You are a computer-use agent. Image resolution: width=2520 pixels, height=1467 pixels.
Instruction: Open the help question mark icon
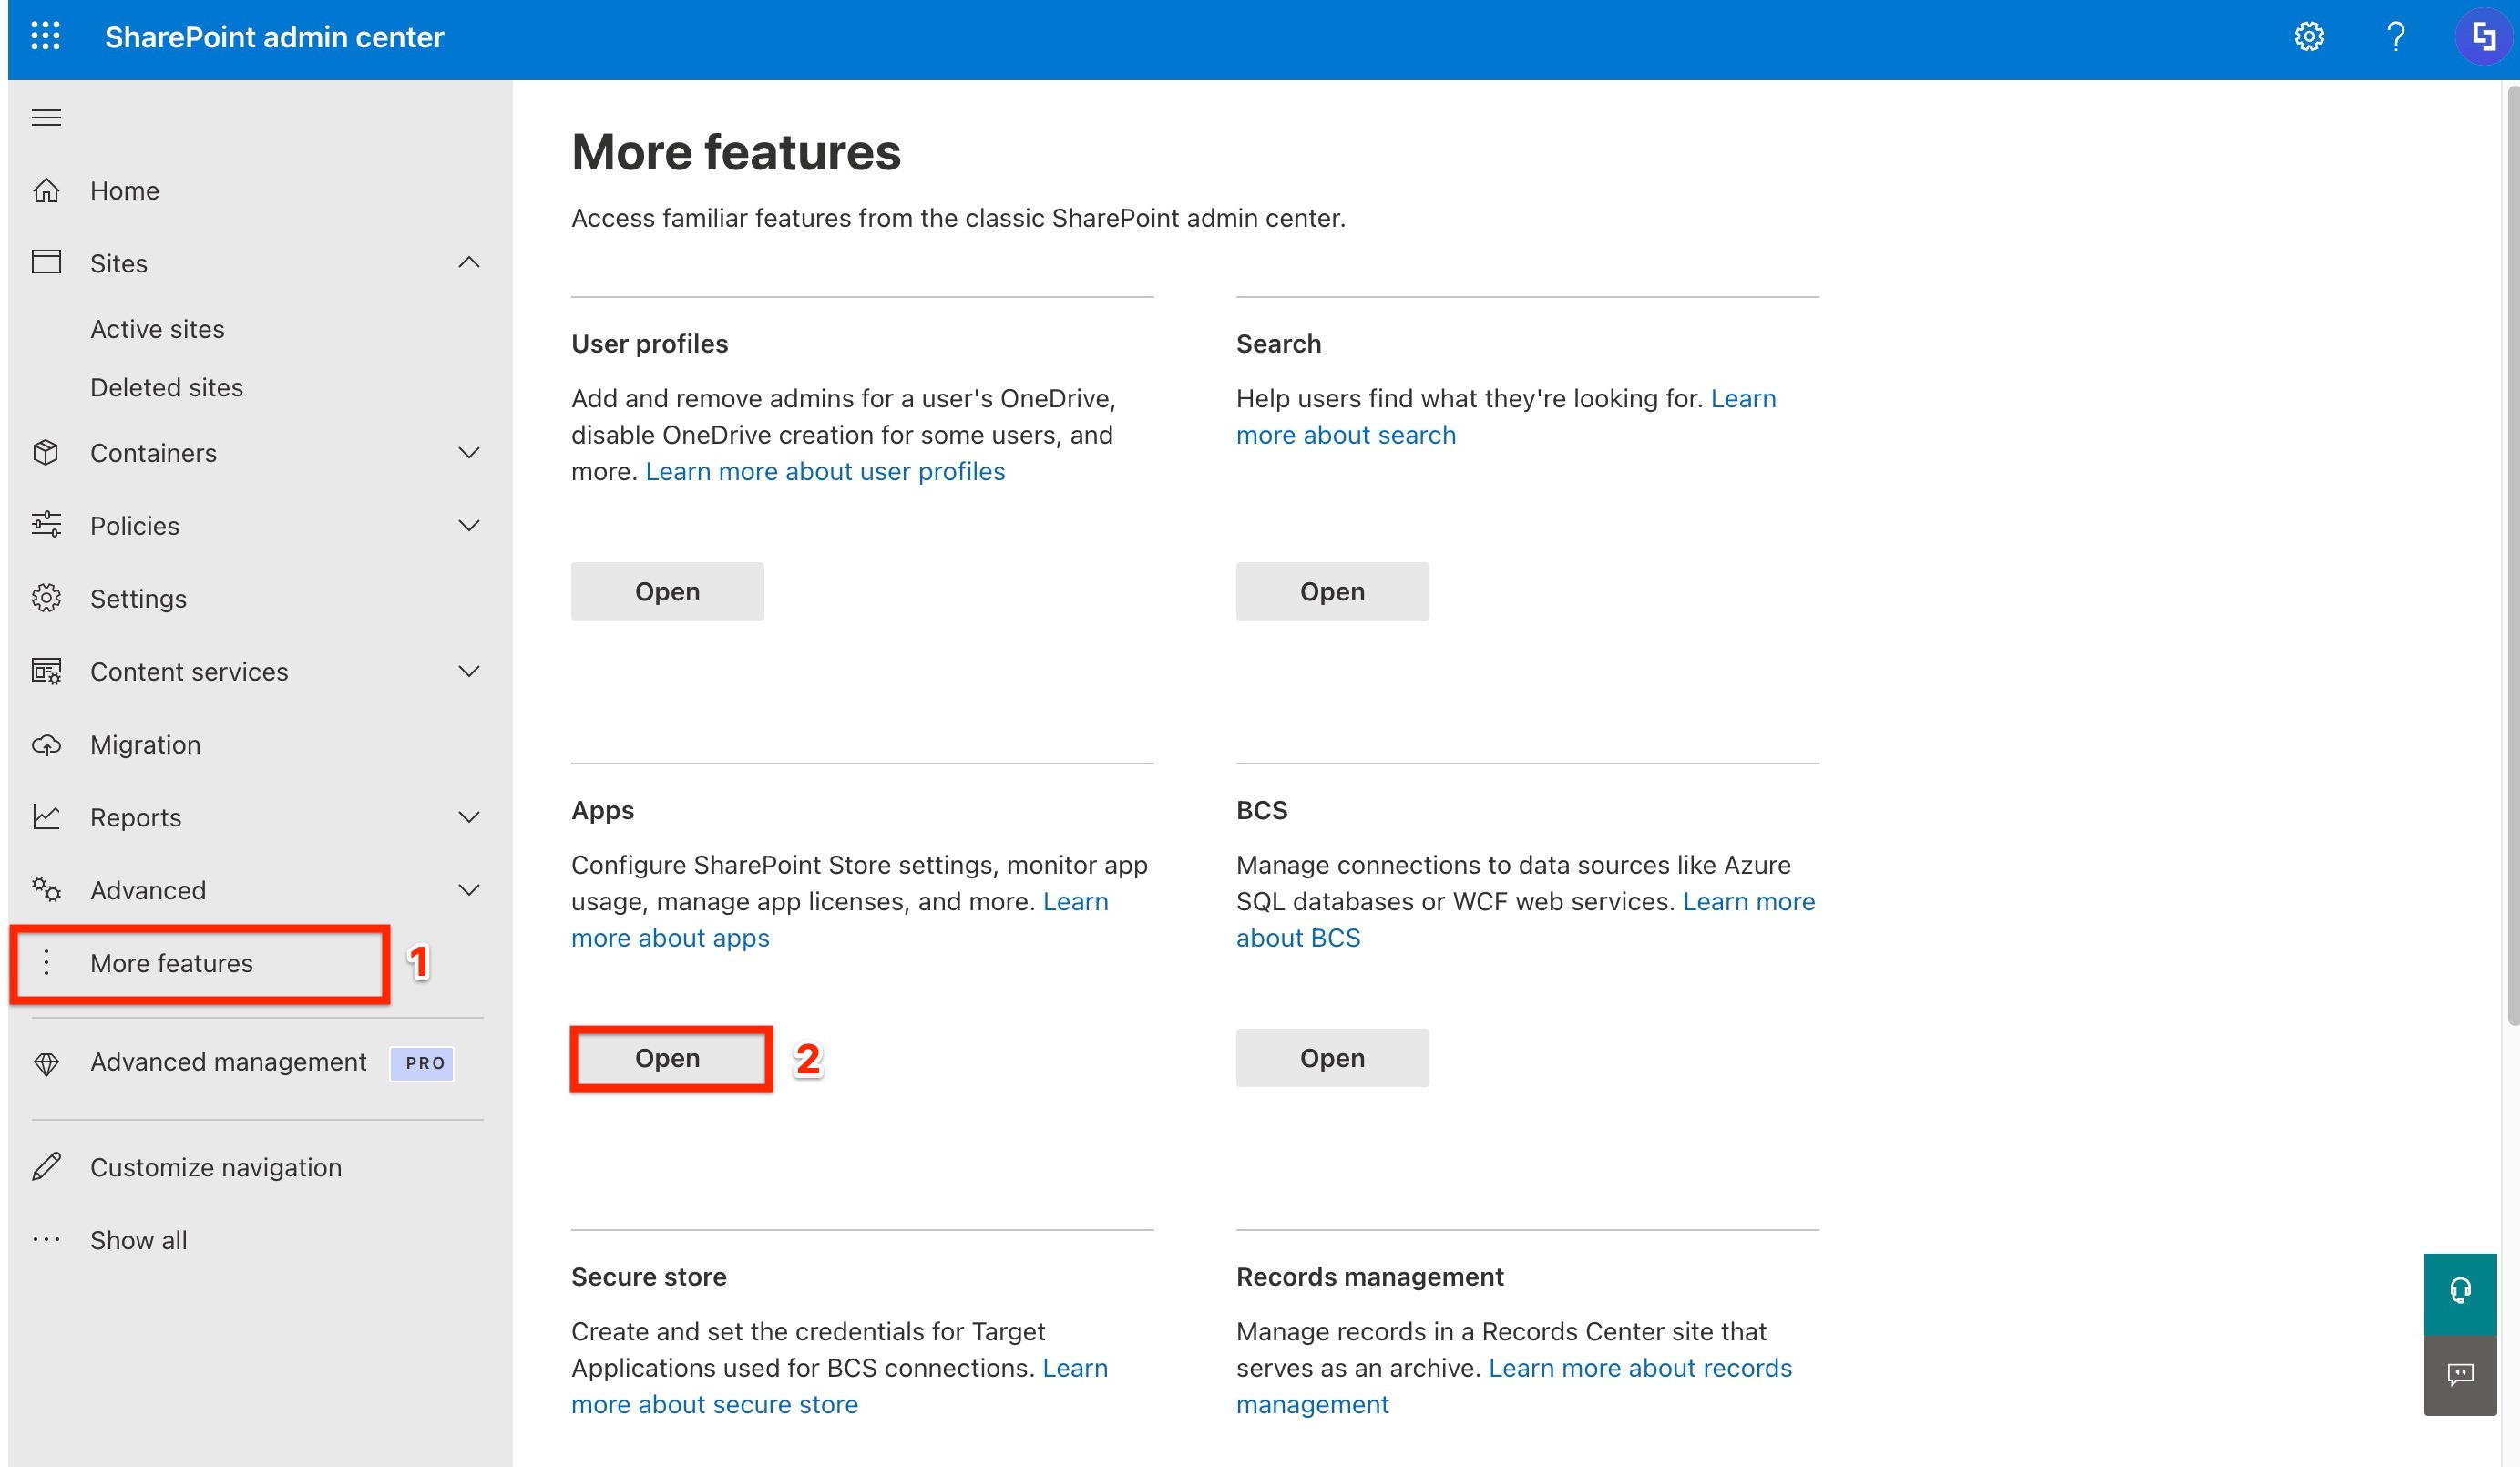coord(2395,37)
